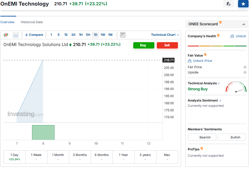Vote Bullish in Members' Sentiments
Viewport: 250px width, 169px height.
[x=232, y=137]
